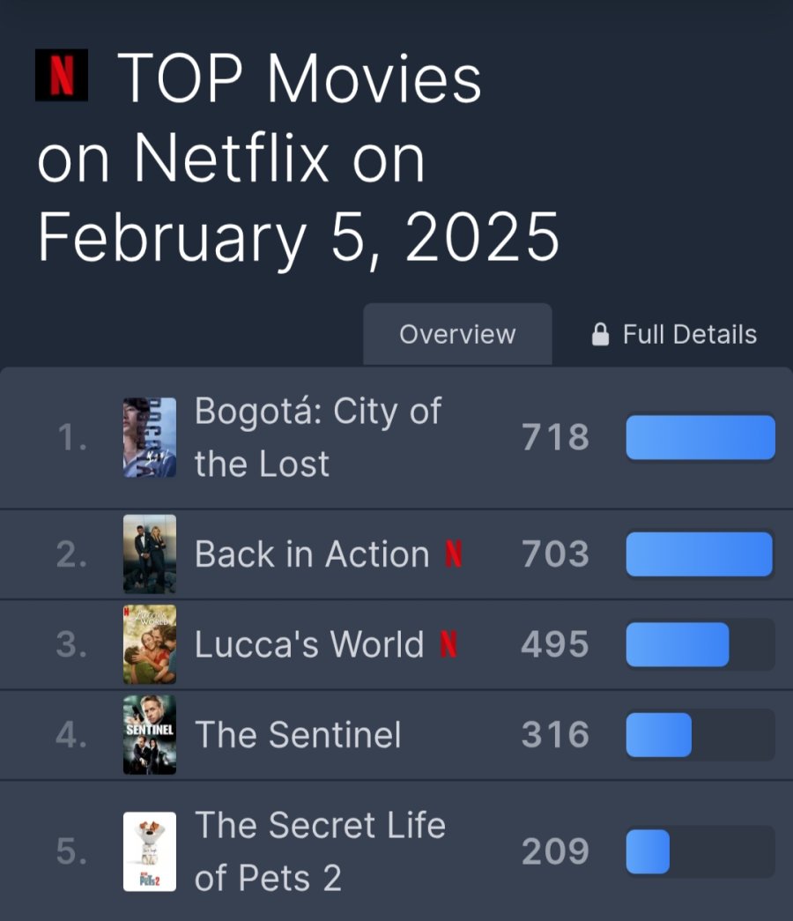This screenshot has height=921, width=793.
Task: Open the Bogotá: City of the Lost poster
Action: [x=150, y=438]
